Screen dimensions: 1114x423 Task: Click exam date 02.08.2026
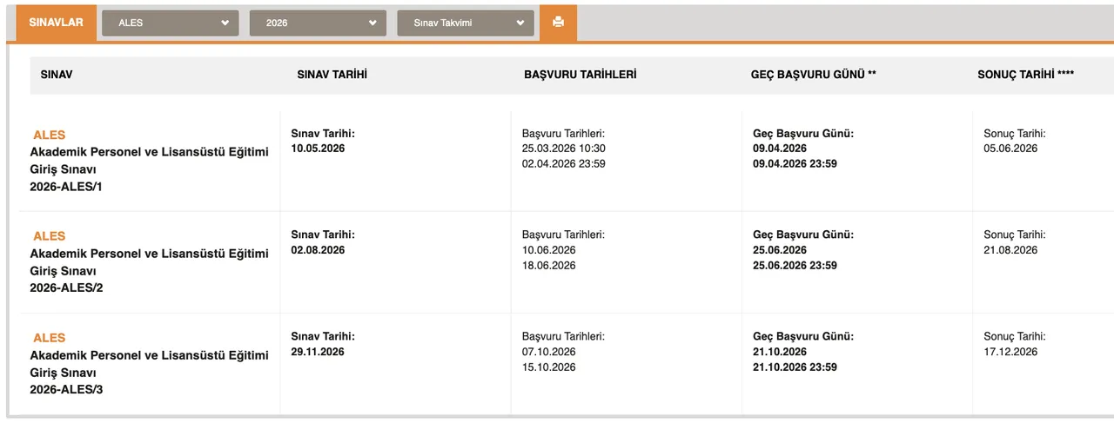(x=319, y=250)
